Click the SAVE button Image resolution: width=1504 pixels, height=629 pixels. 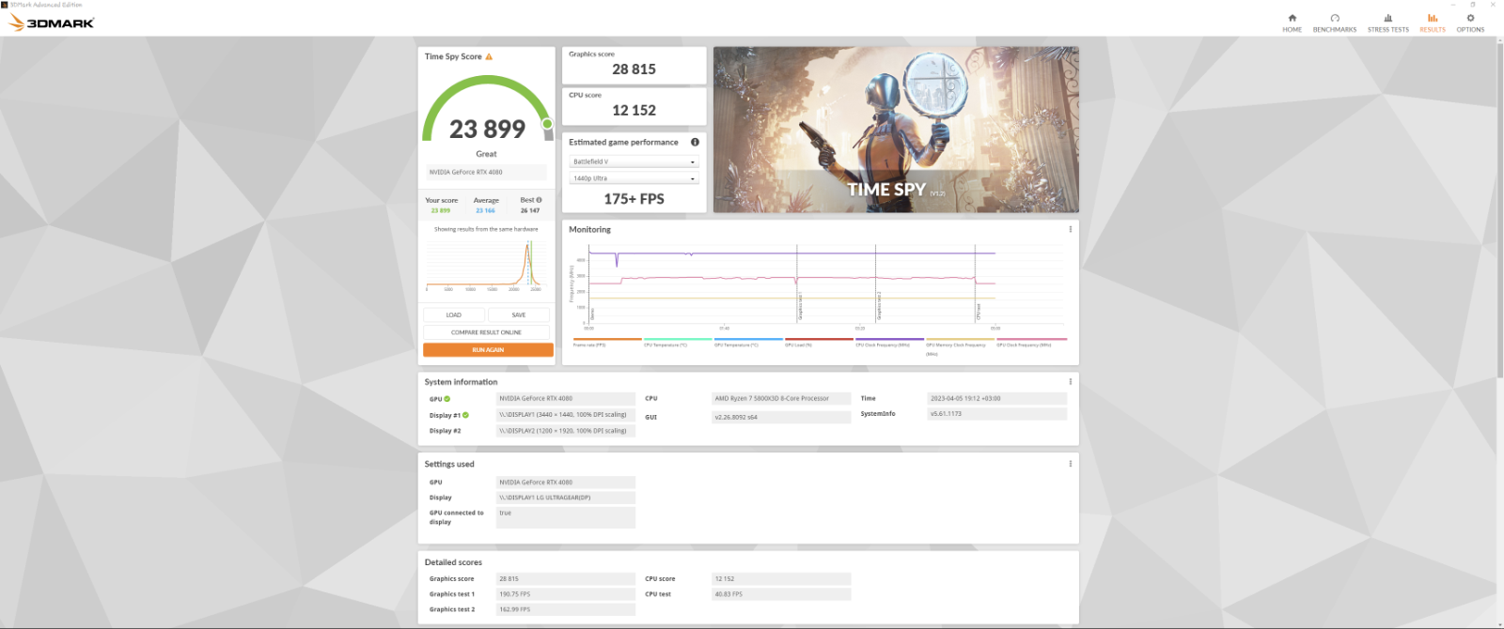point(519,315)
